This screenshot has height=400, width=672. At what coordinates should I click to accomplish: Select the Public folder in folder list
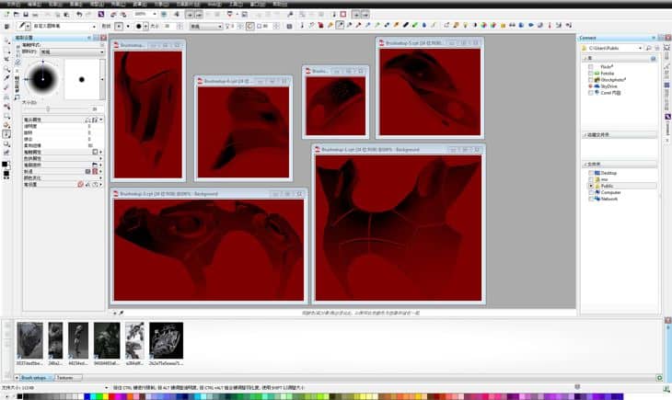(606, 186)
